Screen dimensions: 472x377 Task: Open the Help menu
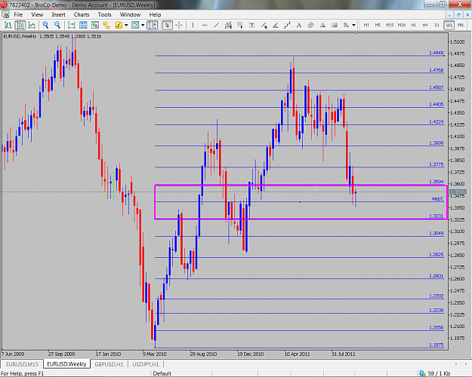[x=155, y=14]
